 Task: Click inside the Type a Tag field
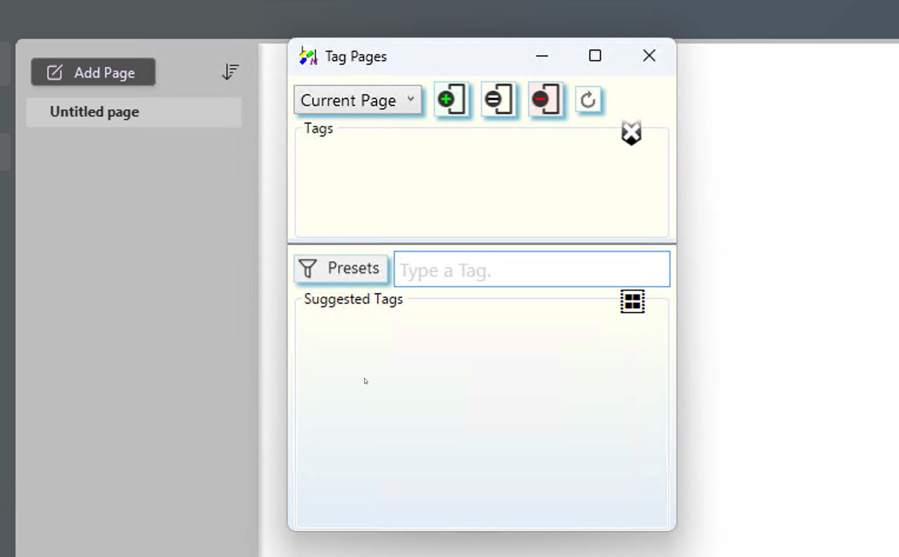(530, 269)
